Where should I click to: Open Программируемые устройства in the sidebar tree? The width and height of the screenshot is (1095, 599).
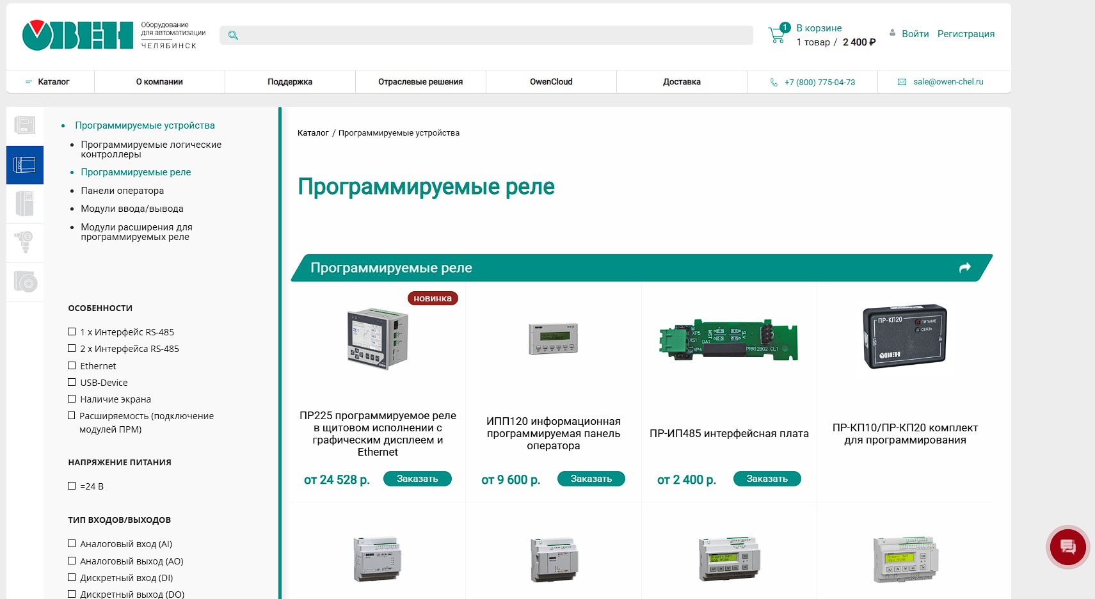(x=145, y=125)
